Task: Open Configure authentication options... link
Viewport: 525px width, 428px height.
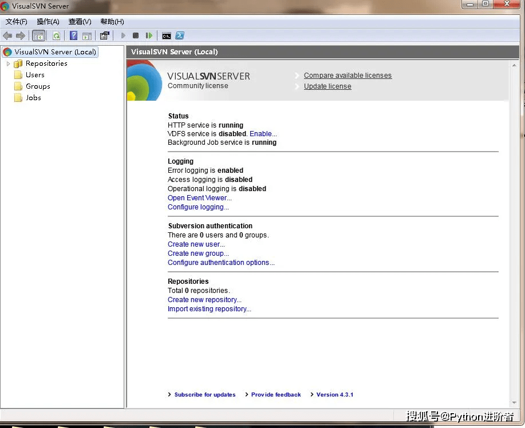Action: tap(221, 263)
